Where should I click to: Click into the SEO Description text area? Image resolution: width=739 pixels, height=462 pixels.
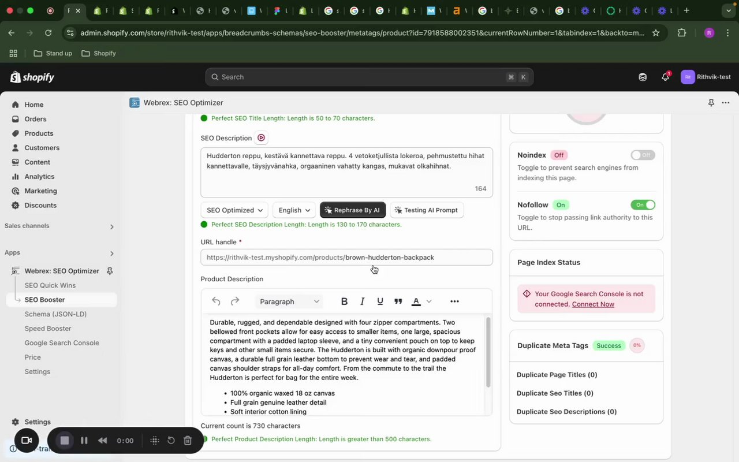(x=346, y=172)
